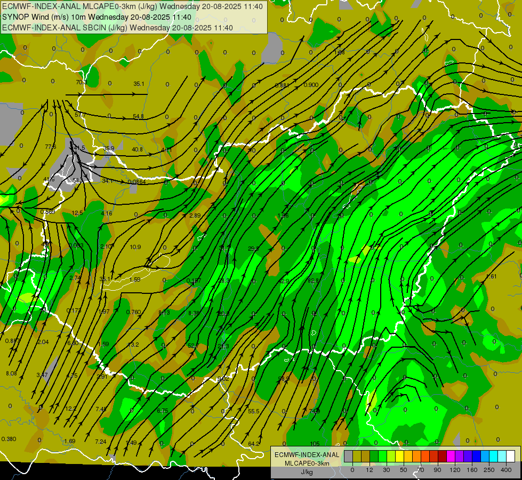Click the map value 7.24
This screenshot has height=480, width=522.
point(101,442)
